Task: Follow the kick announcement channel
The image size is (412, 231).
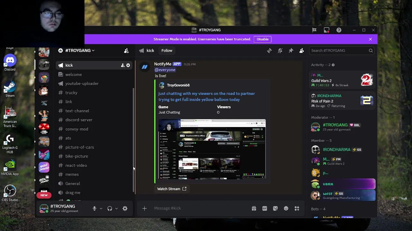Action: 167,51
